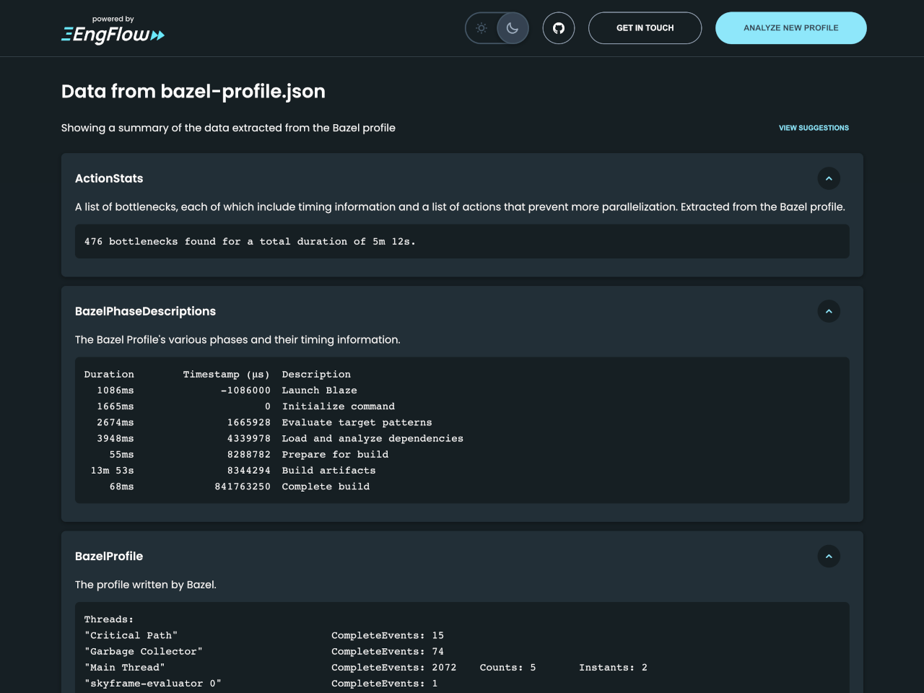
Task: Open VIEW SUGGESTIONS
Action: tap(814, 128)
